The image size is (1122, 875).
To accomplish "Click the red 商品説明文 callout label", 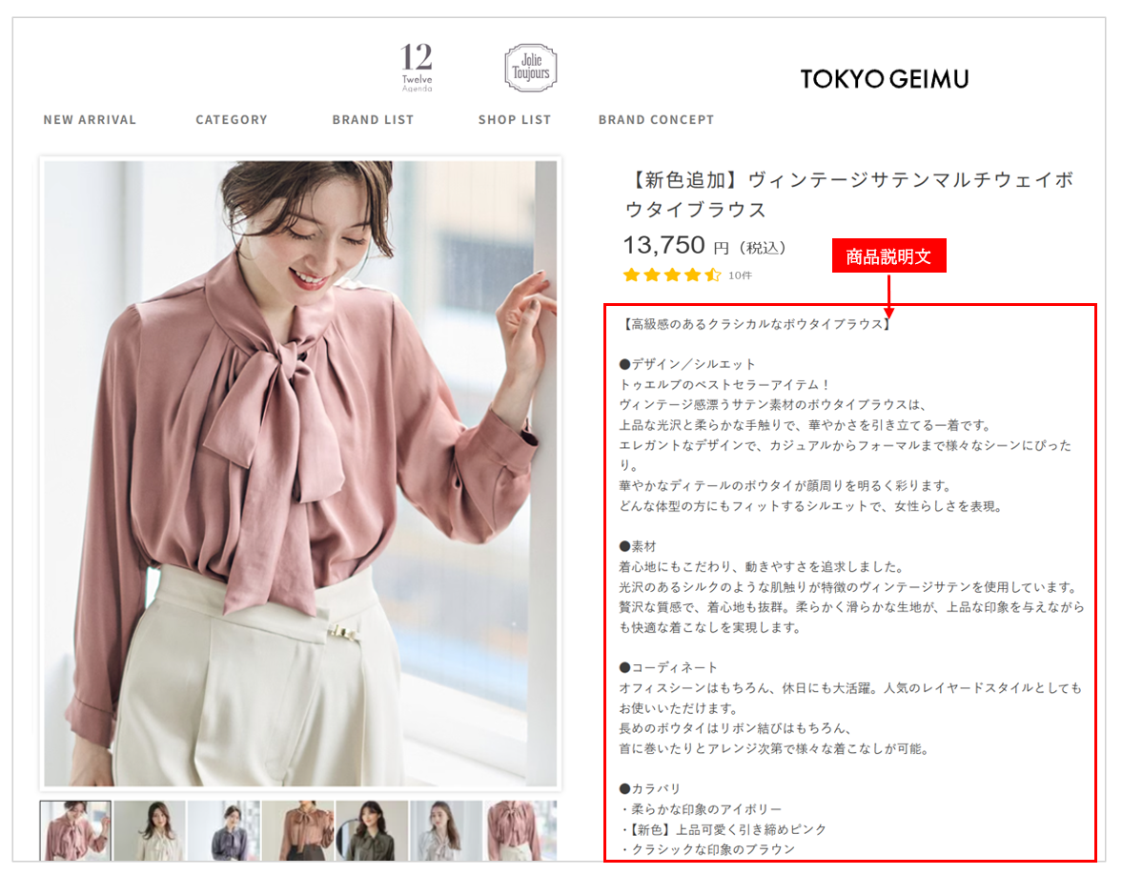I will [890, 255].
